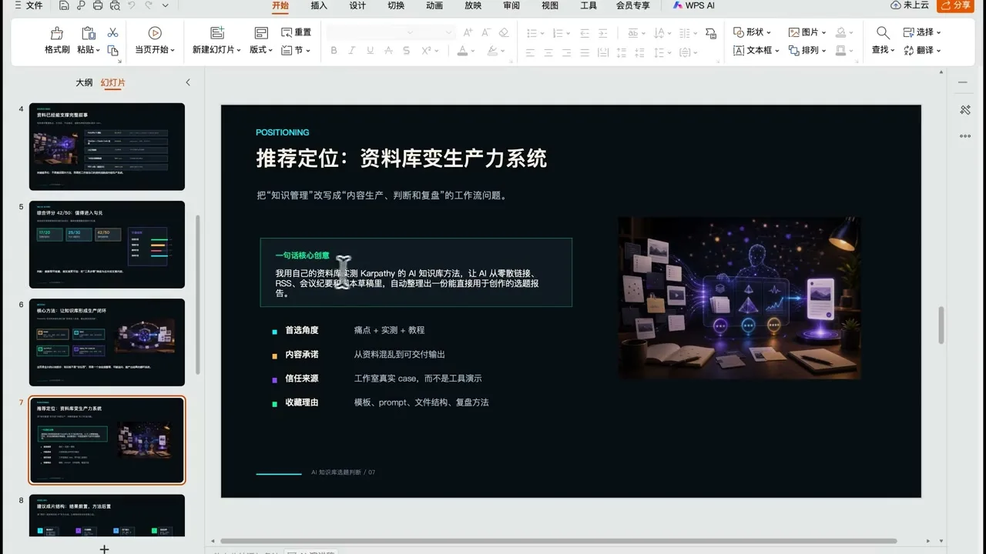The width and height of the screenshot is (986, 554).
Task: Open the Arrange (排列) dropdown
Action: click(807, 50)
